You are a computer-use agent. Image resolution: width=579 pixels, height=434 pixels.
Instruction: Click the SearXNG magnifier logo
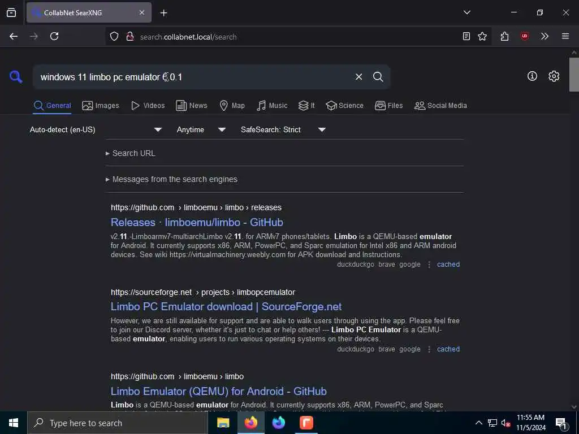pos(16,77)
